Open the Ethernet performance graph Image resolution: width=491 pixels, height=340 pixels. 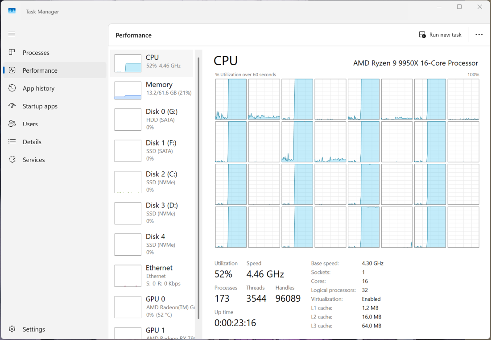tap(152, 276)
